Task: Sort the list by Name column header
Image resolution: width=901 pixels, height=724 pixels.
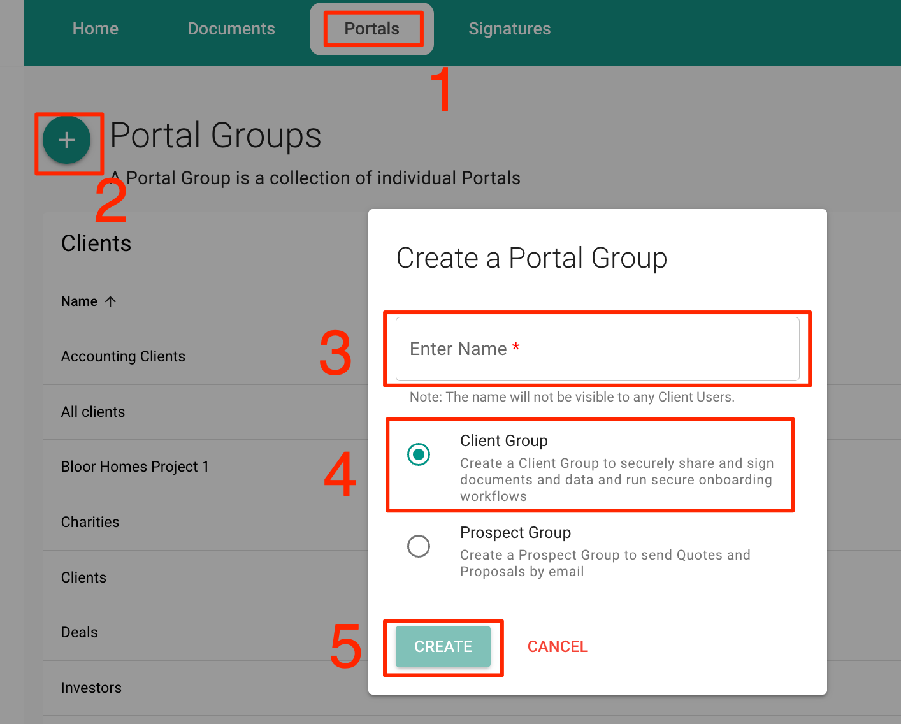Action: (x=80, y=301)
